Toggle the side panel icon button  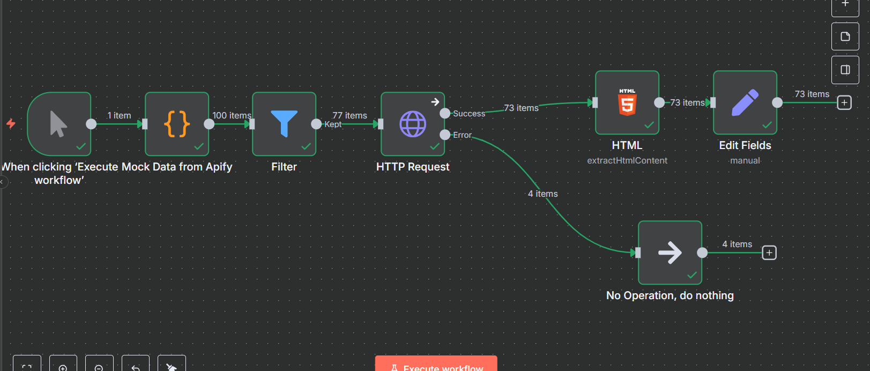pyautogui.click(x=845, y=70)
